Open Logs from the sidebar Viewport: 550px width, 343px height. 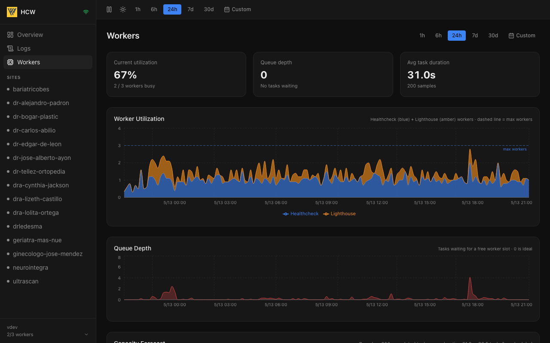48,48
